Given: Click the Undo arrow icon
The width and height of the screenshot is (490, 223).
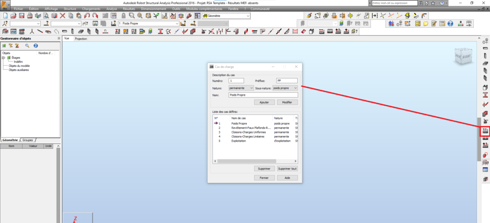Looking at the screenshot, I should [x=87, y=16].
